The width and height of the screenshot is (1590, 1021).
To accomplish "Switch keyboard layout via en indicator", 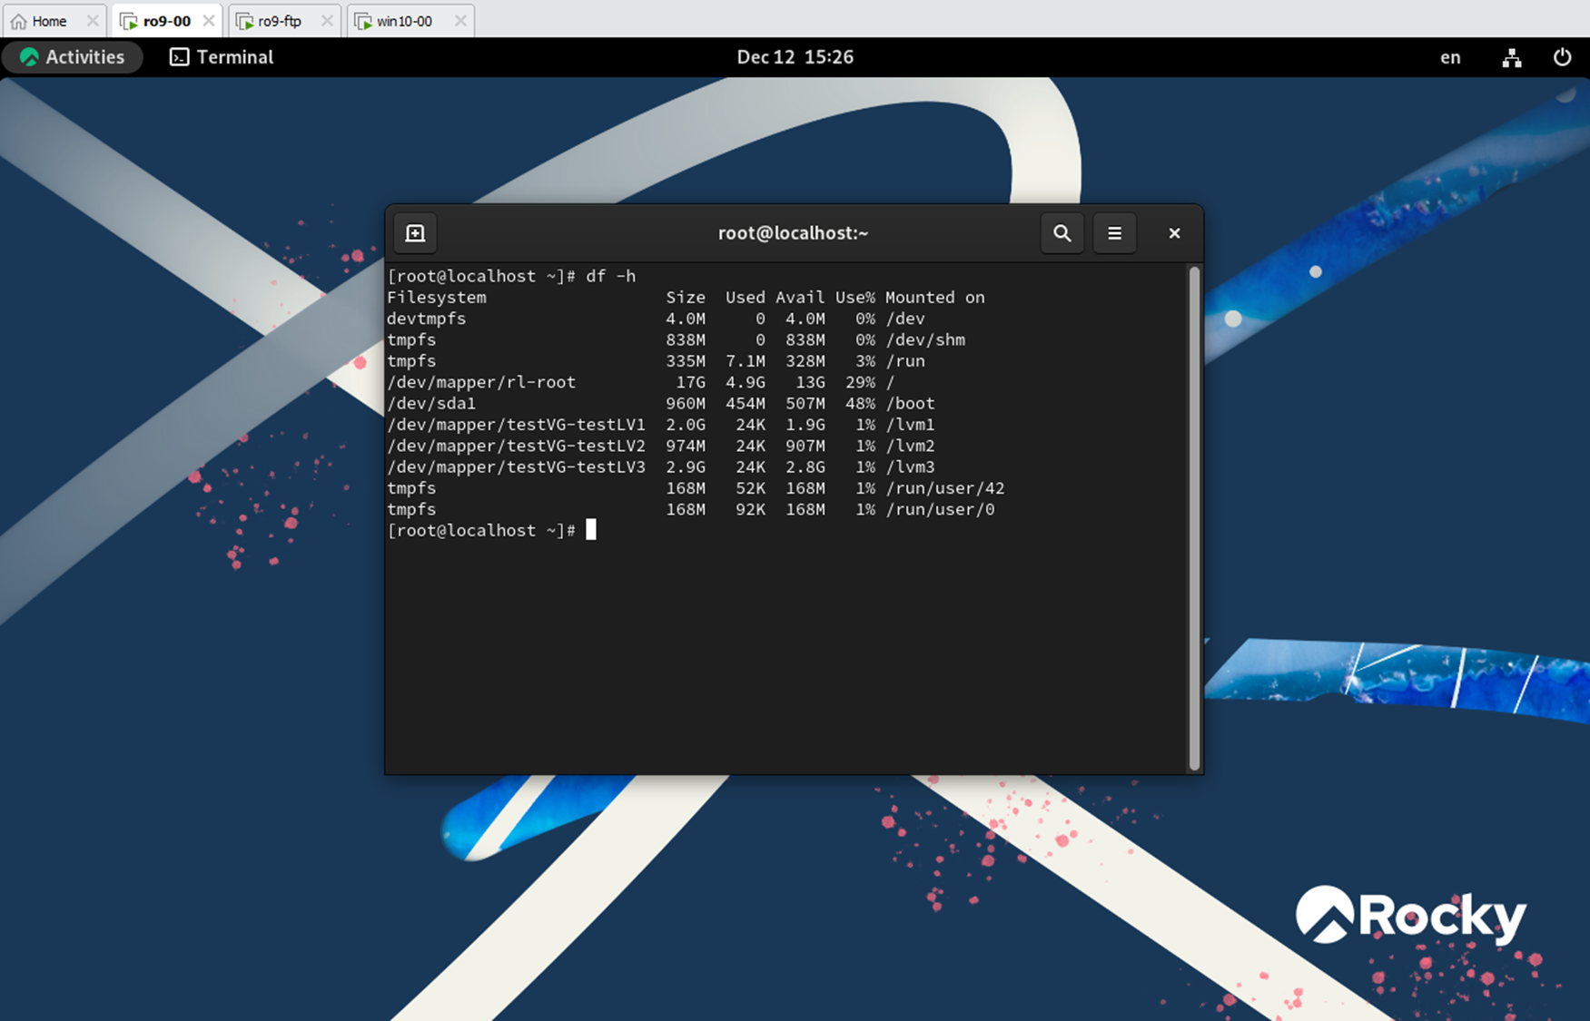I will (x=1450, y=57).
